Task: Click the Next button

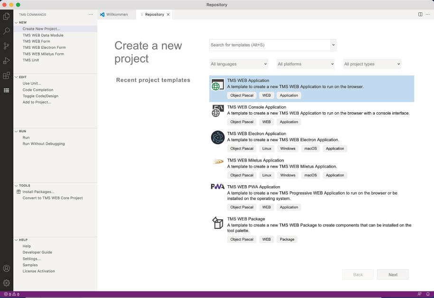Action: coord(393,274)
